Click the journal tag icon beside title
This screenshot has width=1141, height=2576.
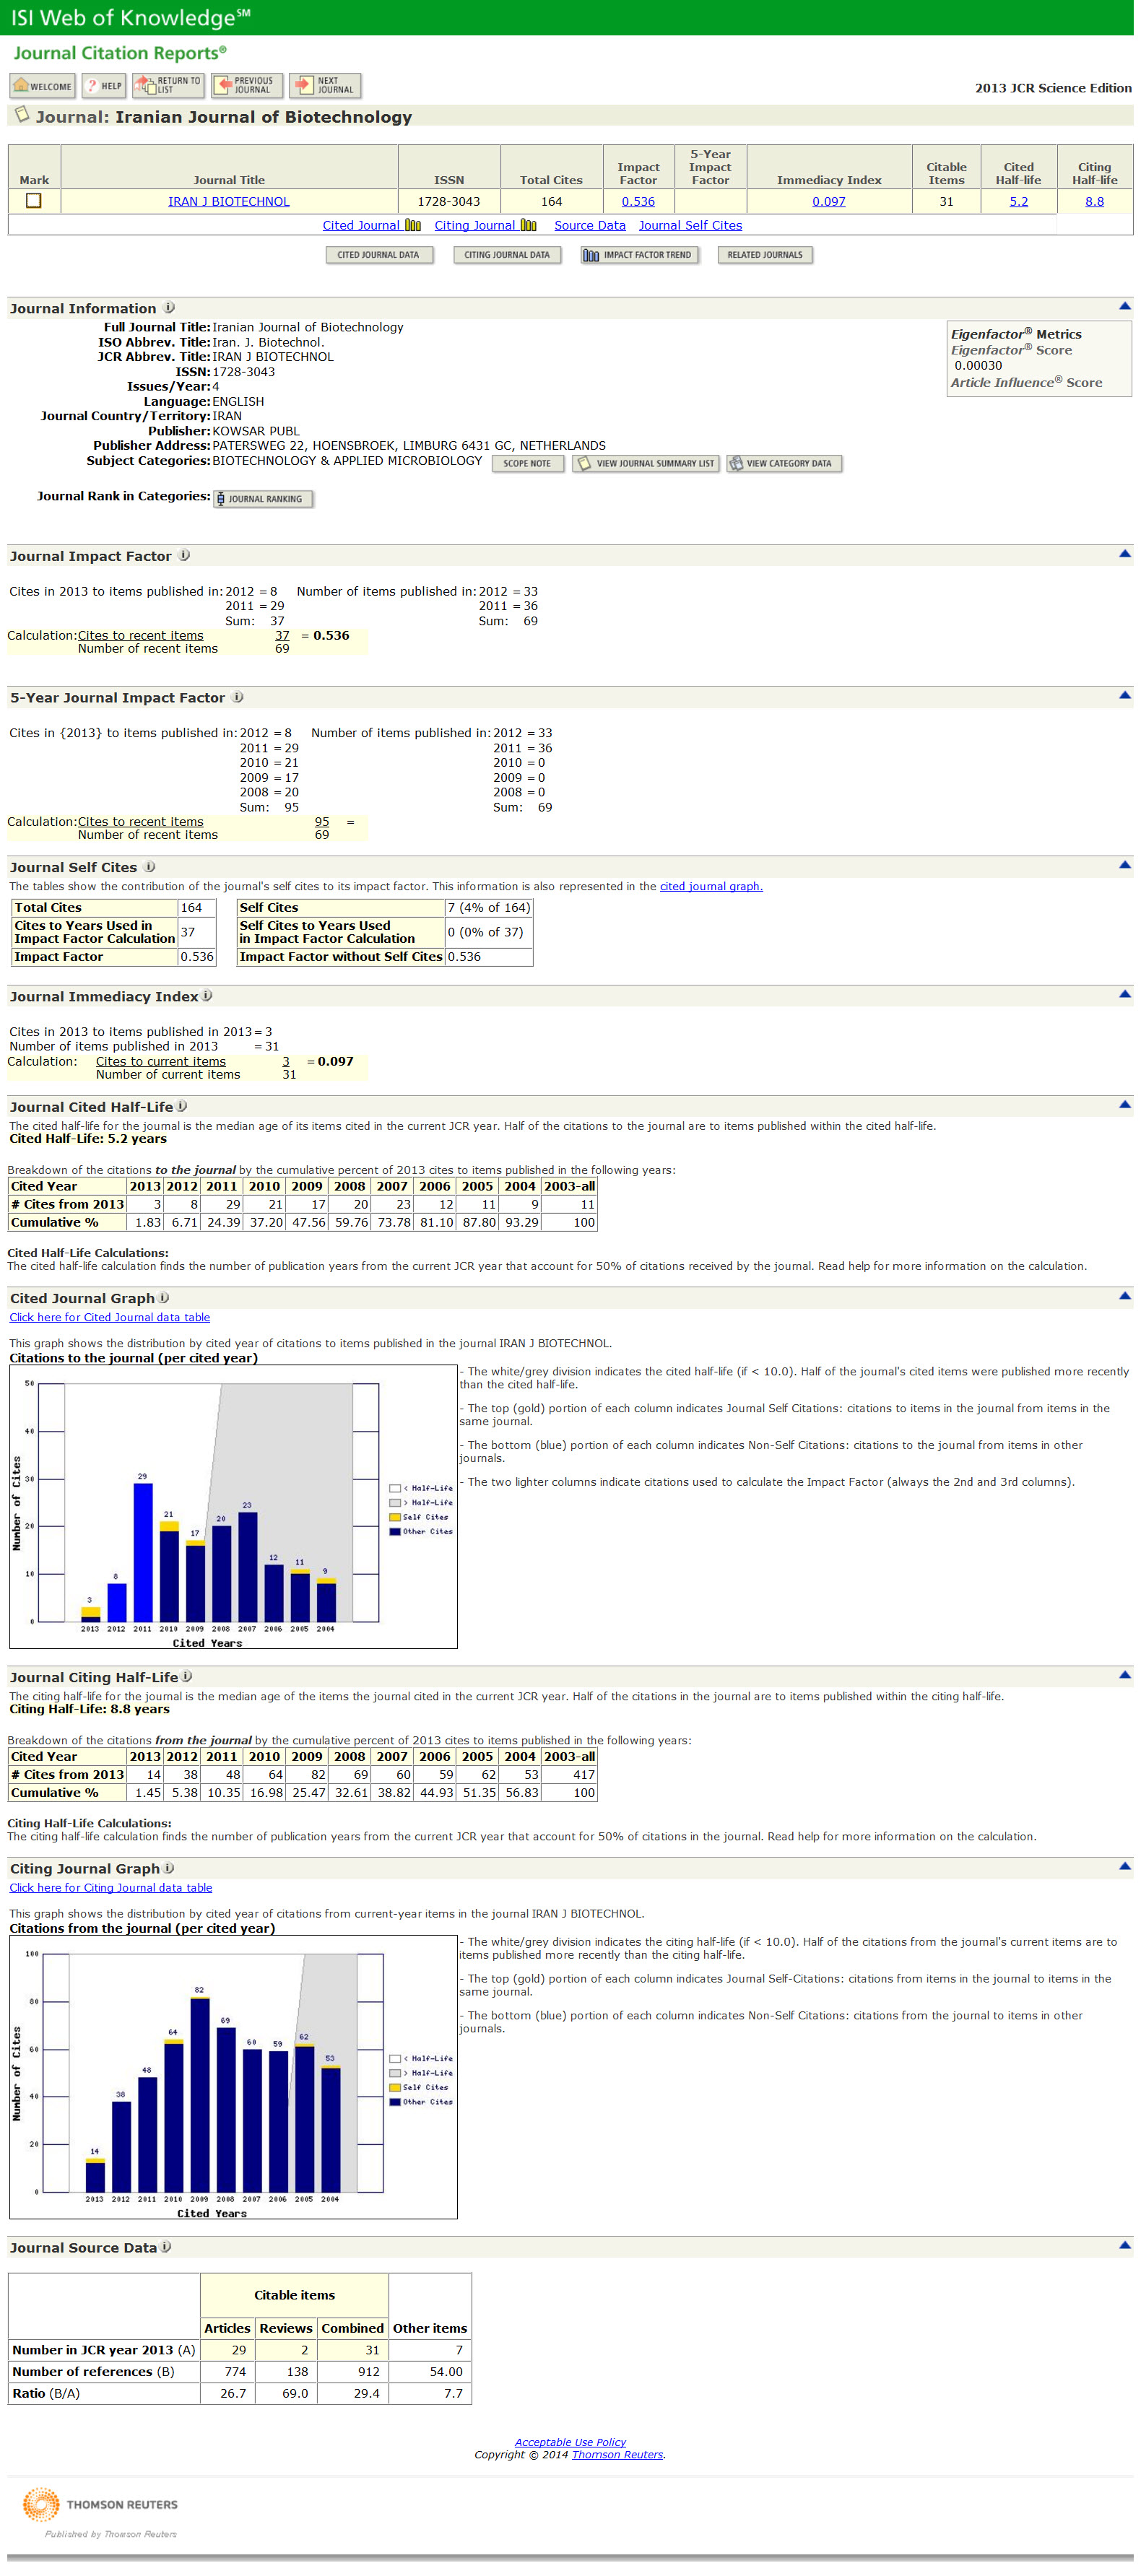[x=22, y=115]
